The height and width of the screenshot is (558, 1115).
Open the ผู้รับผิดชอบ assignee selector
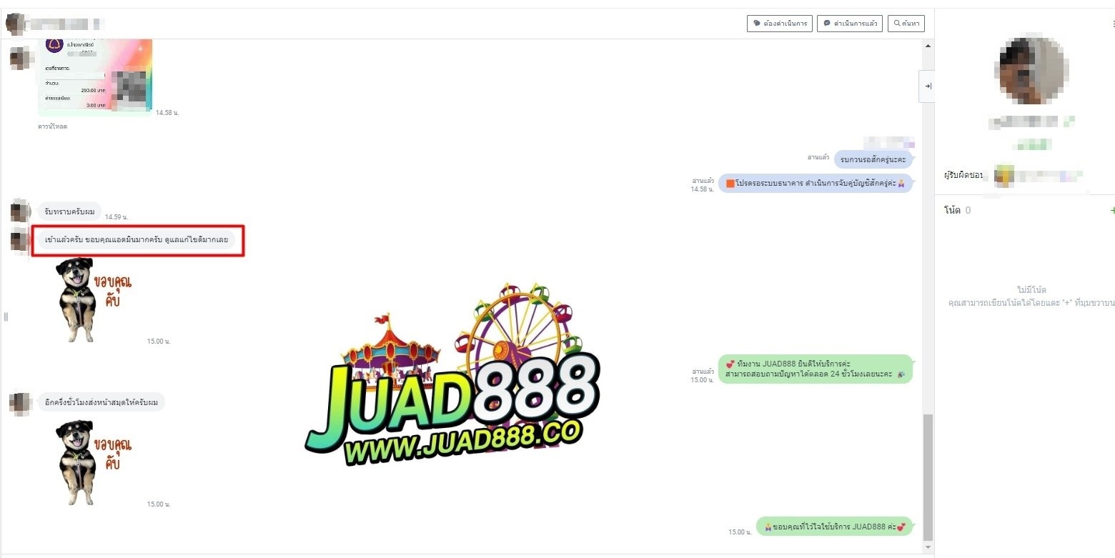pos(1040,175)
